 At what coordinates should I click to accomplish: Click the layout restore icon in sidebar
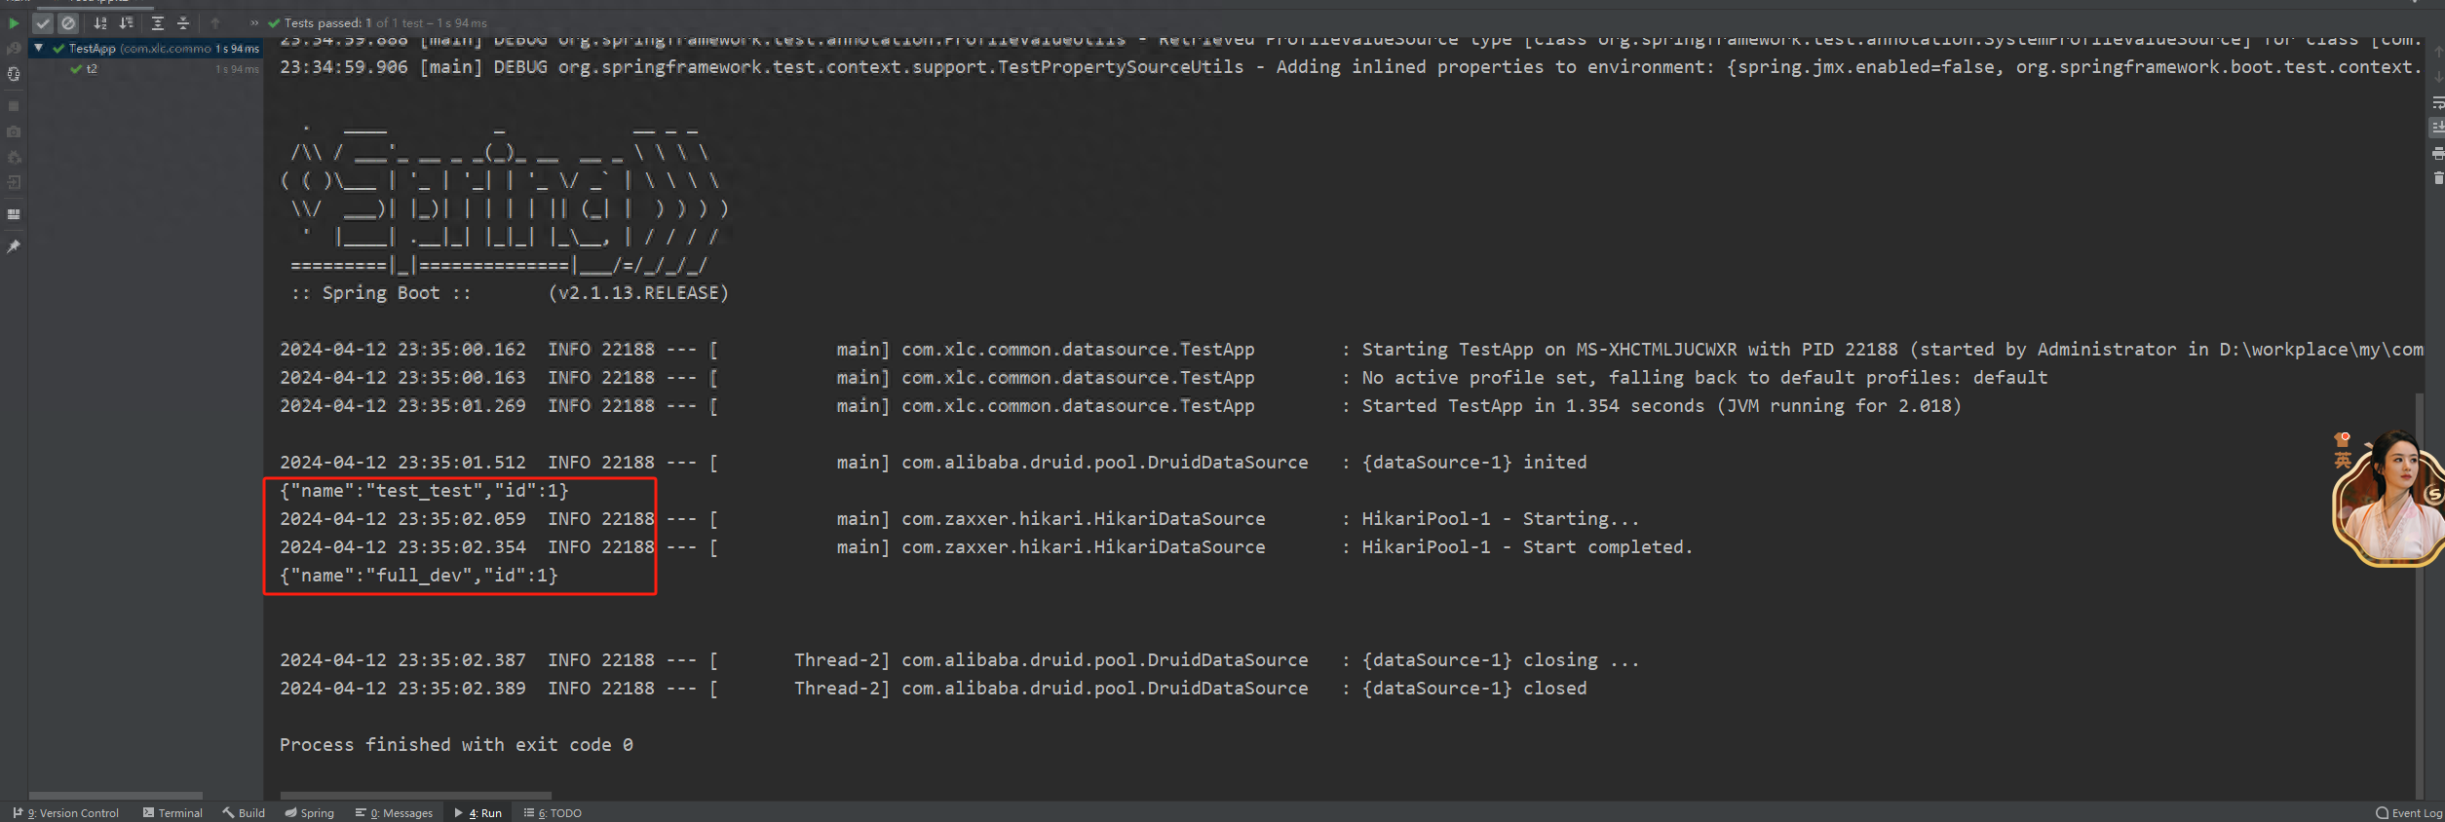click(14, 214)
